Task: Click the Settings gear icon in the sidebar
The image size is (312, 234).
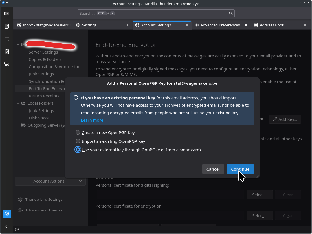Action: (x=7, y=214)
